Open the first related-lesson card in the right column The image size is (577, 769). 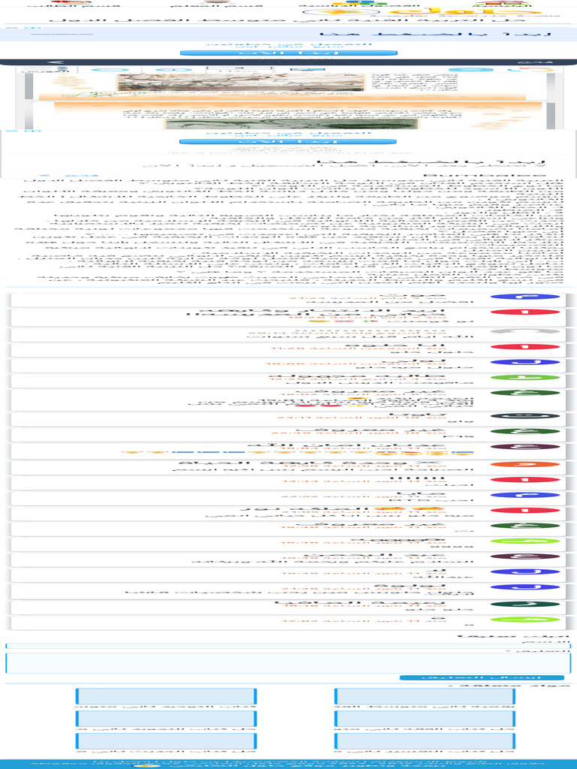(425, 696)
